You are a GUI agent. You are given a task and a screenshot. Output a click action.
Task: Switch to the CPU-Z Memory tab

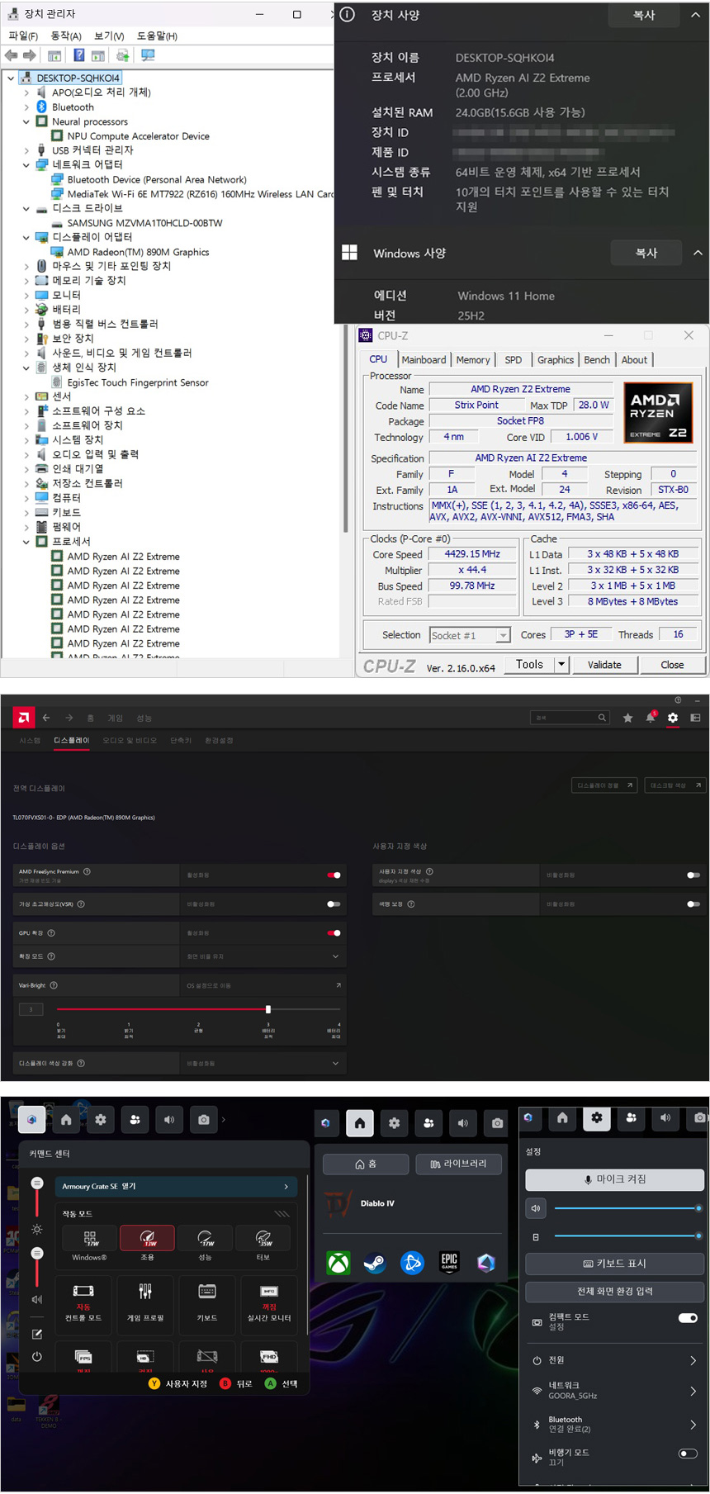click(x=472, y=360)
